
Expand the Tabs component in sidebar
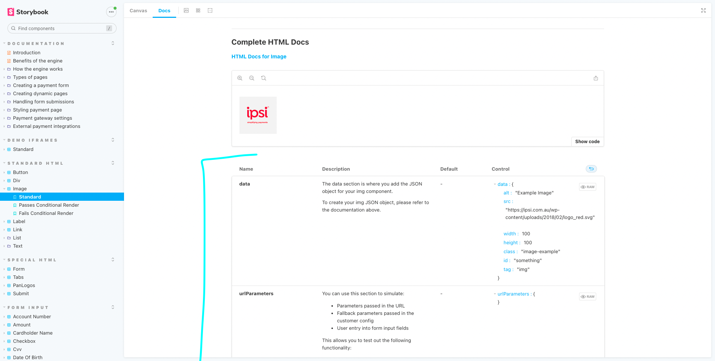click(x=18, y=277)
